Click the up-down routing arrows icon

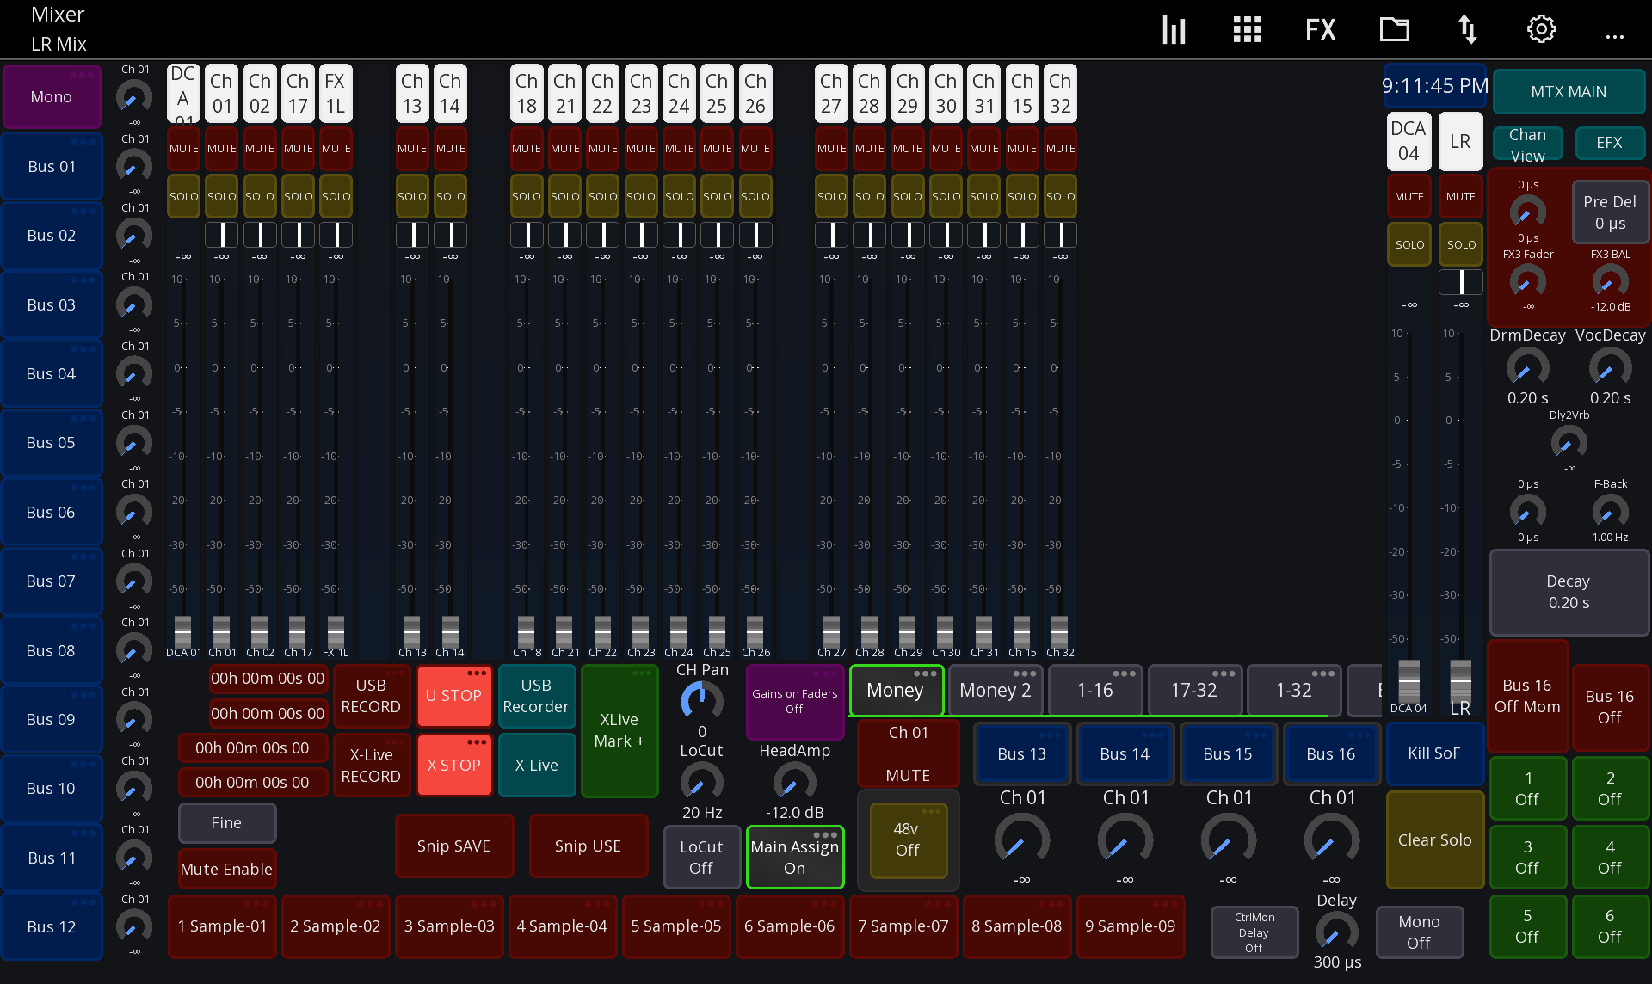pyautogui.click(x=1468, y=30)
